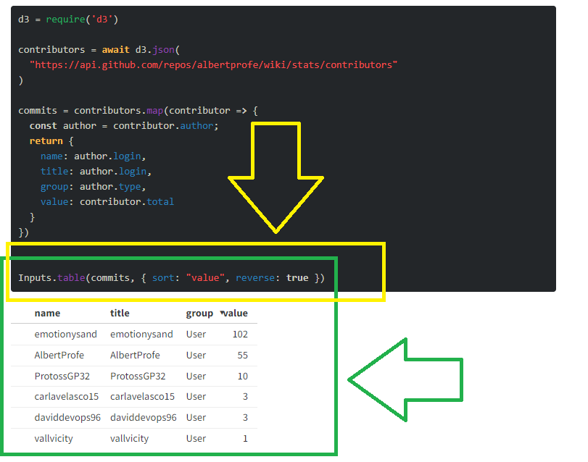Click User group cell in ProtossGP32 row
This screenshot has height=462, width=588.
click(196, 377)
